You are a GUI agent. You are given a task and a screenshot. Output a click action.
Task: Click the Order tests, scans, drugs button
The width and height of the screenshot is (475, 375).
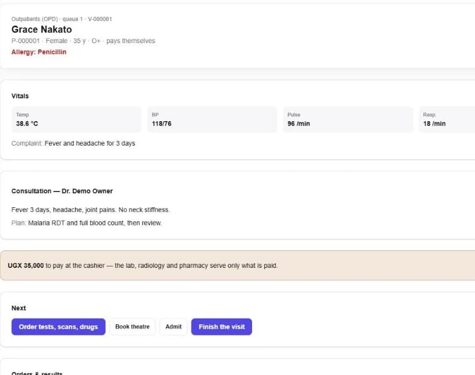pos(58,327)
